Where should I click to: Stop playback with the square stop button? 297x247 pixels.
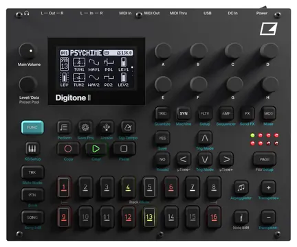tap(124, 149)
